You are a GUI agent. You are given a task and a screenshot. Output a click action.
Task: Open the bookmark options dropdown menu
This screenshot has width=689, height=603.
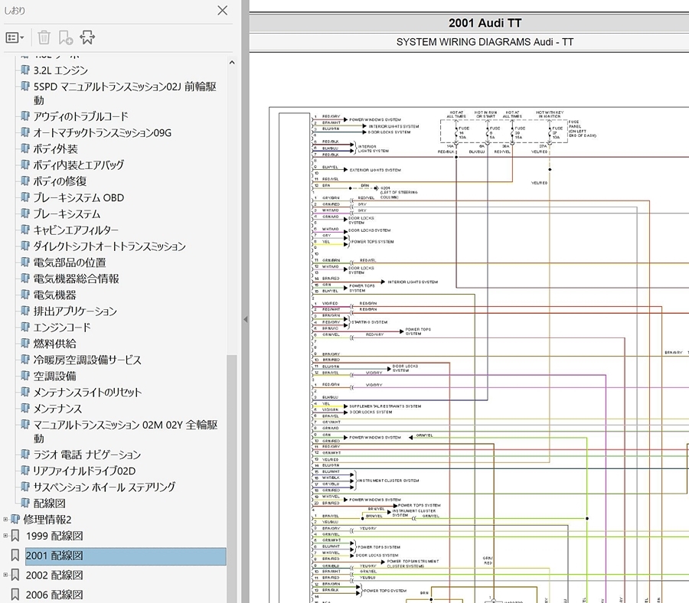[x=15, y=37]
